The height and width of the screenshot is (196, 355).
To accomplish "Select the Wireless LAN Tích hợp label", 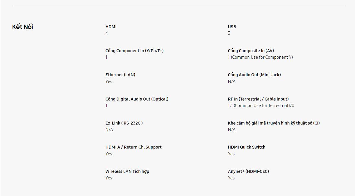I will tap(127, 171).
